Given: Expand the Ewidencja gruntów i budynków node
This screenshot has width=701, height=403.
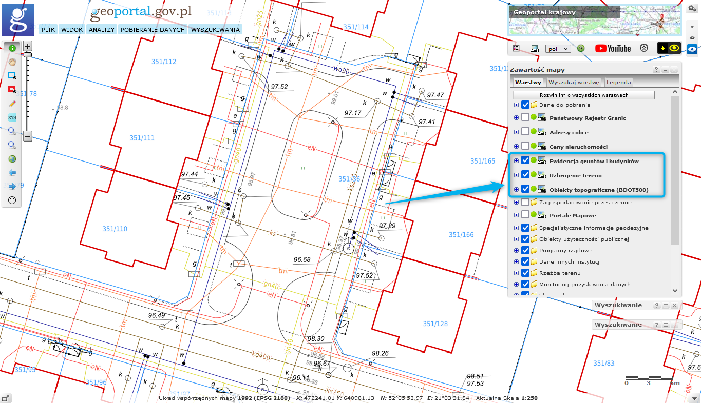Looking at the screenshot, I should 516,161.
